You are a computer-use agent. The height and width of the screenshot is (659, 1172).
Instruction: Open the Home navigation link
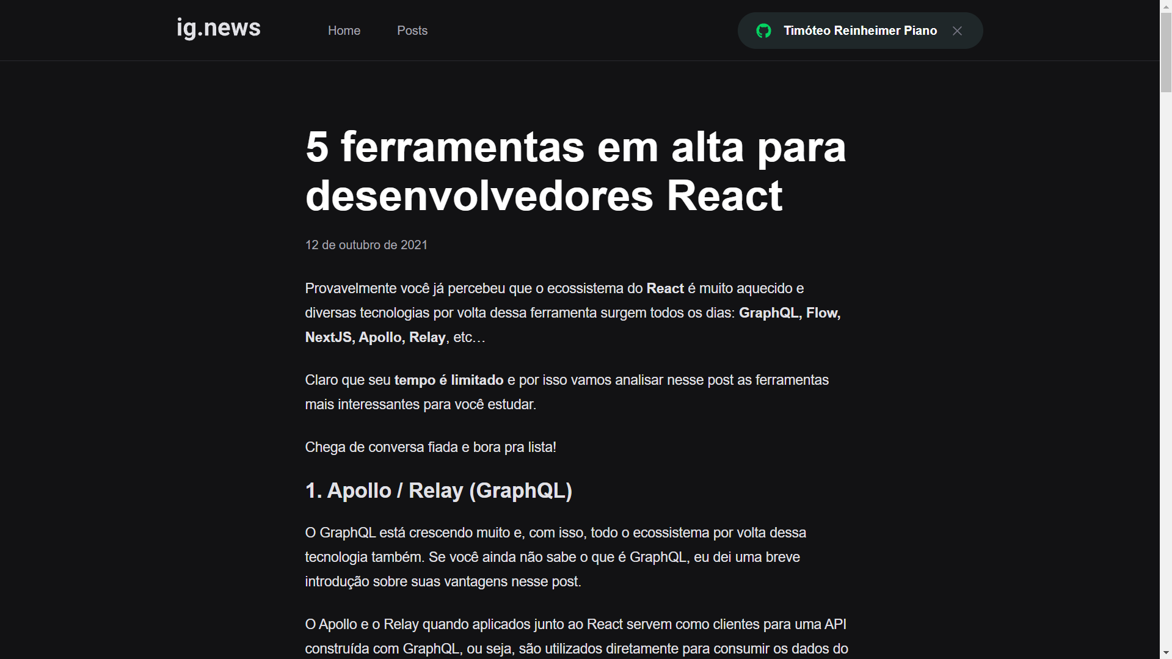click(344, 31)
